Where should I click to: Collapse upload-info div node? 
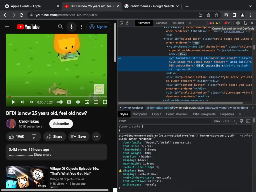point(164,39)
